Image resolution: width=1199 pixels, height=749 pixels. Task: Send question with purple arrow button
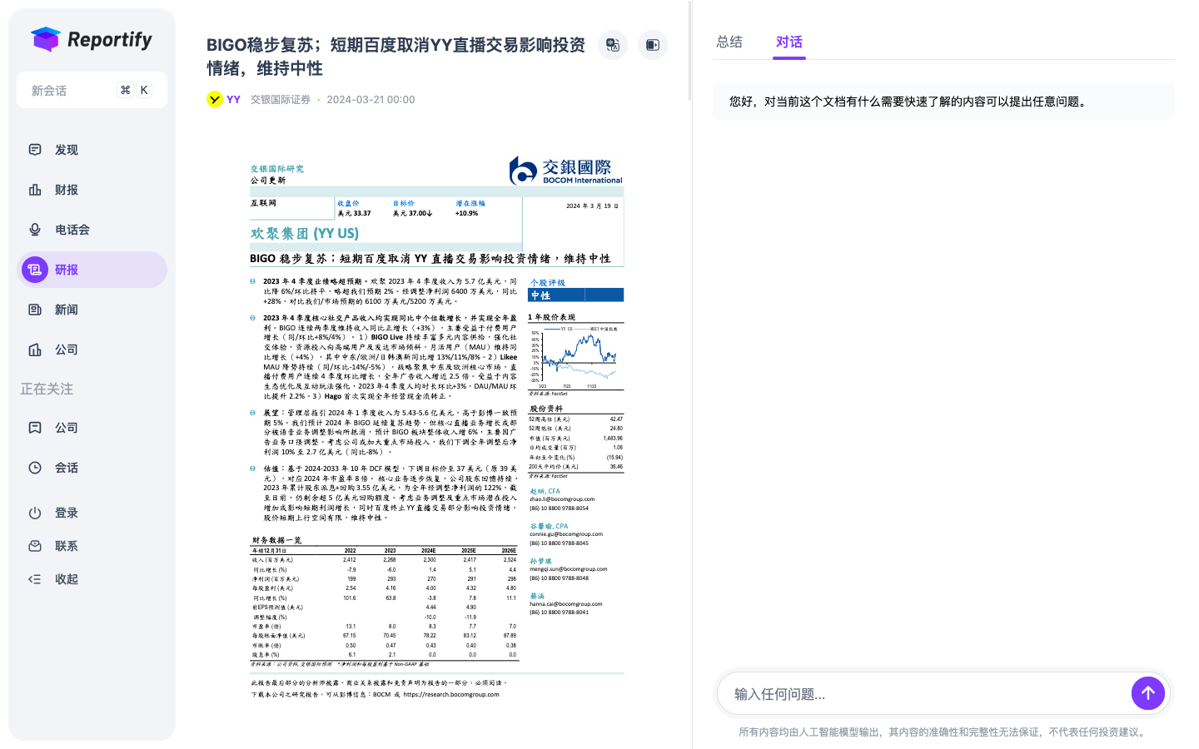[x=1148, y=693]
